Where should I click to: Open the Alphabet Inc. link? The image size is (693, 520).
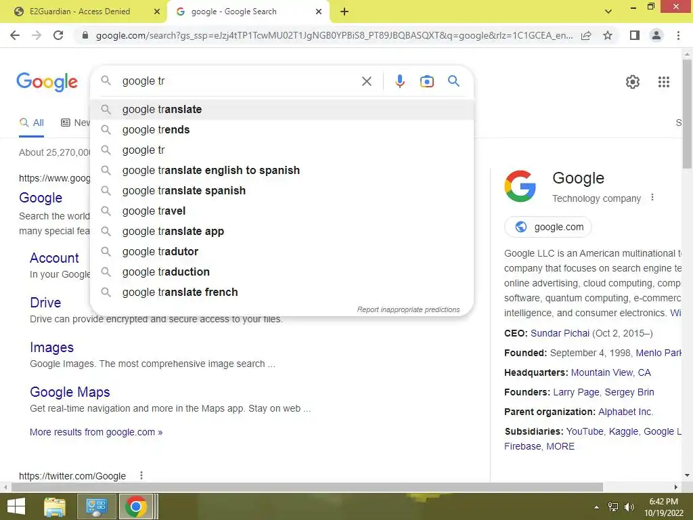pos(625,412)
